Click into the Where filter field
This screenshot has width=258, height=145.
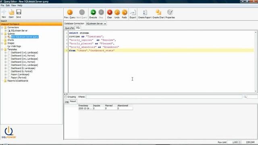pyautogui.click(x=164, y=97)
